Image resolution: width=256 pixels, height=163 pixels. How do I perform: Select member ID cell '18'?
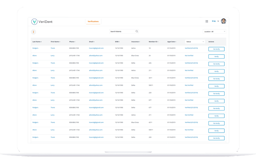(x=150, y=48)
